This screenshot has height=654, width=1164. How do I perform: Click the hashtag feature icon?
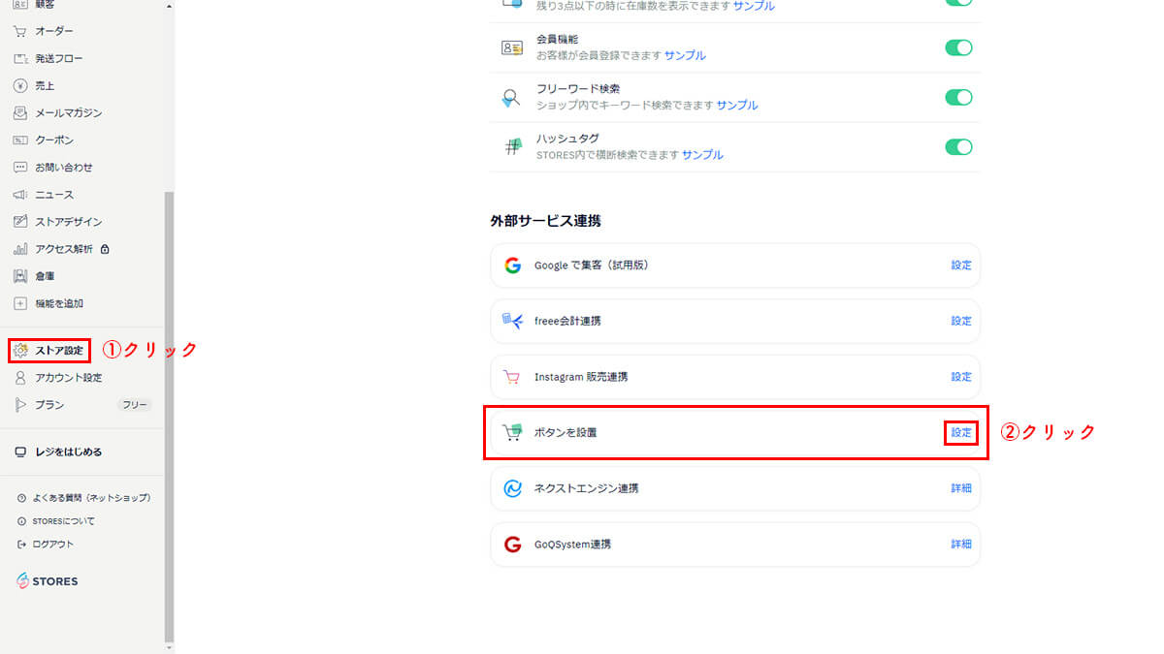[512, 147]
